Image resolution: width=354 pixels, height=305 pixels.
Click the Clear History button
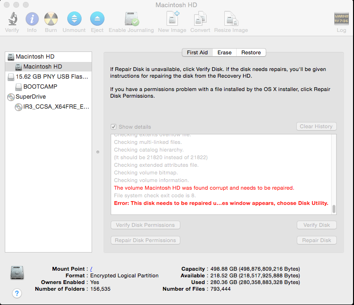tap(316, 126)
